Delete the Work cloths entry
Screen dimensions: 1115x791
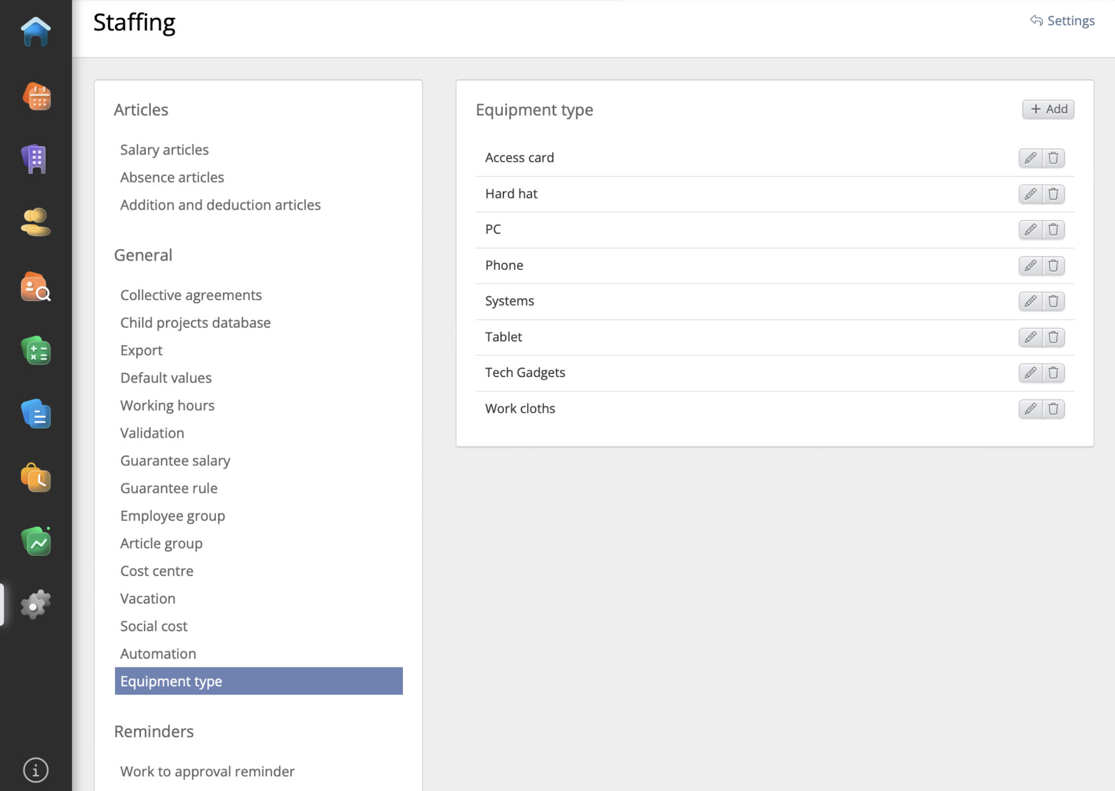pyautogui.click(x=1053, y=409)
